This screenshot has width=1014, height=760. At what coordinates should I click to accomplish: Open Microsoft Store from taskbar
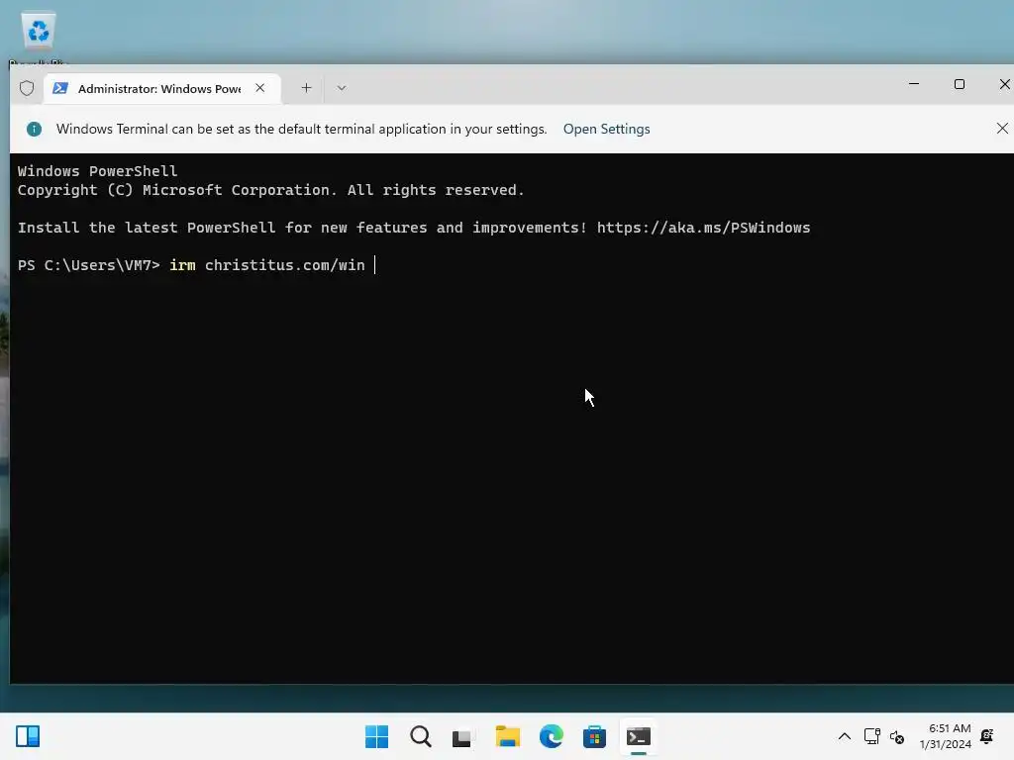pyautogui.click(x=594, y=736)
